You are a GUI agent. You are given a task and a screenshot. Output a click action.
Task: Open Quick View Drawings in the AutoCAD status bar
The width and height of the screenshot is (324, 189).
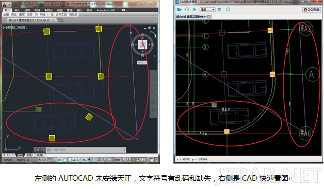129,160
